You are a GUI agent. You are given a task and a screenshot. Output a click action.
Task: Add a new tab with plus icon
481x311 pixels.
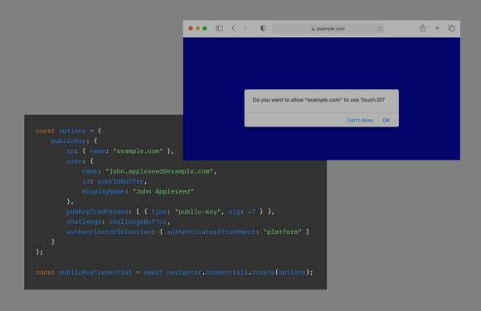point(437,28)
